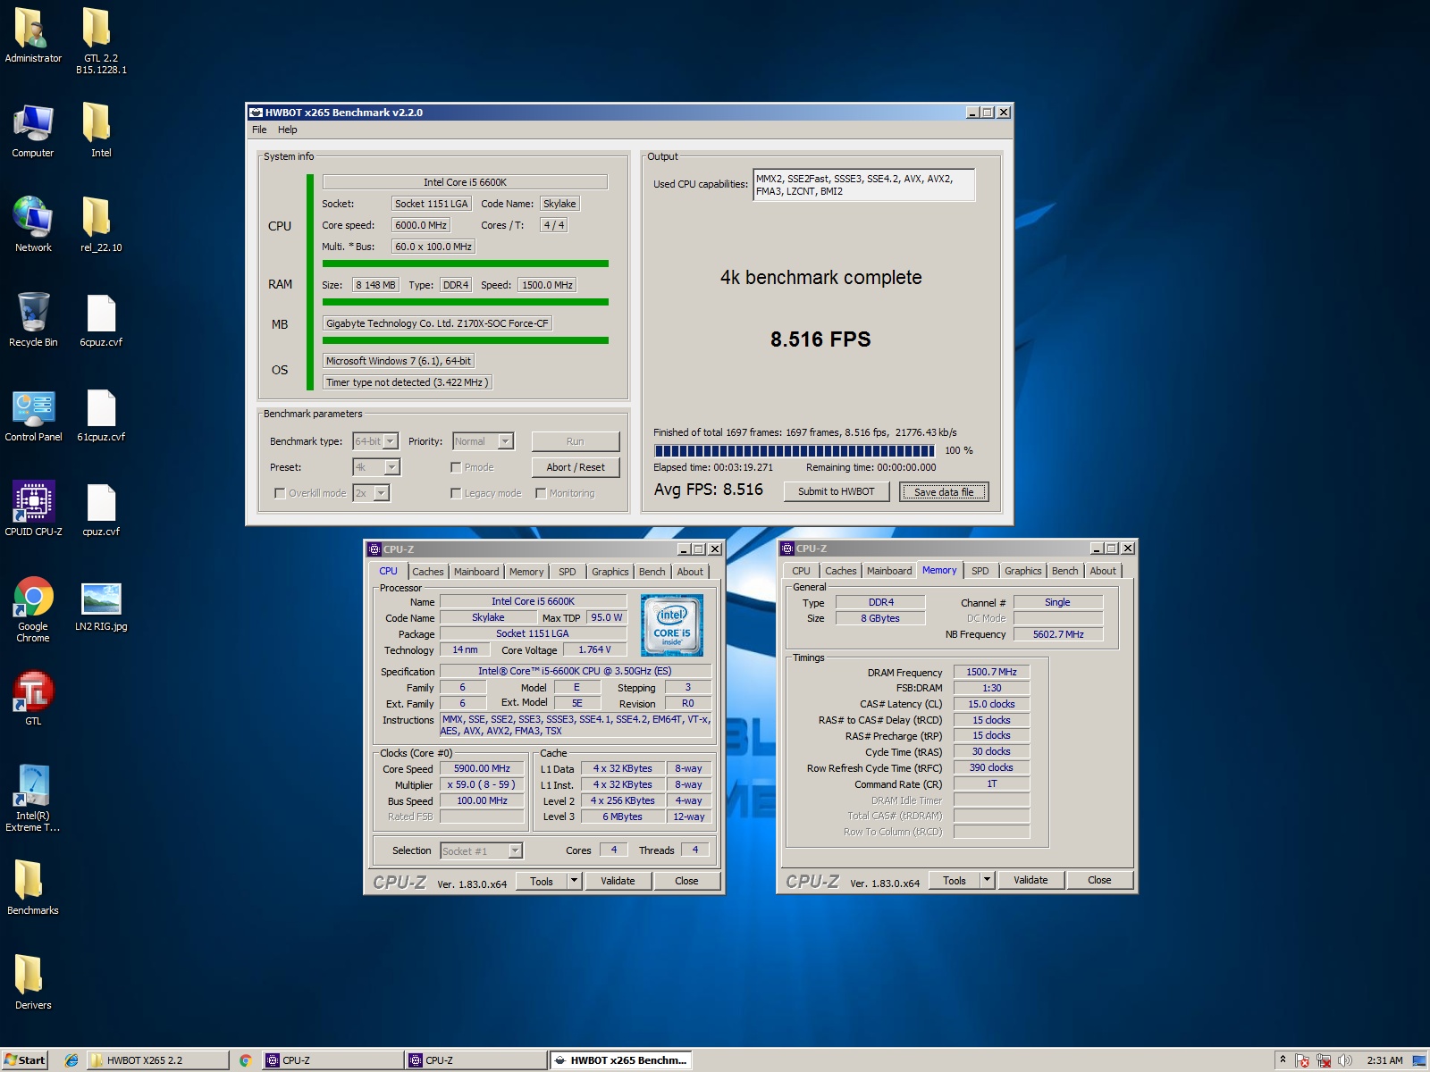Click the Submit to HWBOT button
Viewport: 1430px width, 1072px height.
coord(837,491)
